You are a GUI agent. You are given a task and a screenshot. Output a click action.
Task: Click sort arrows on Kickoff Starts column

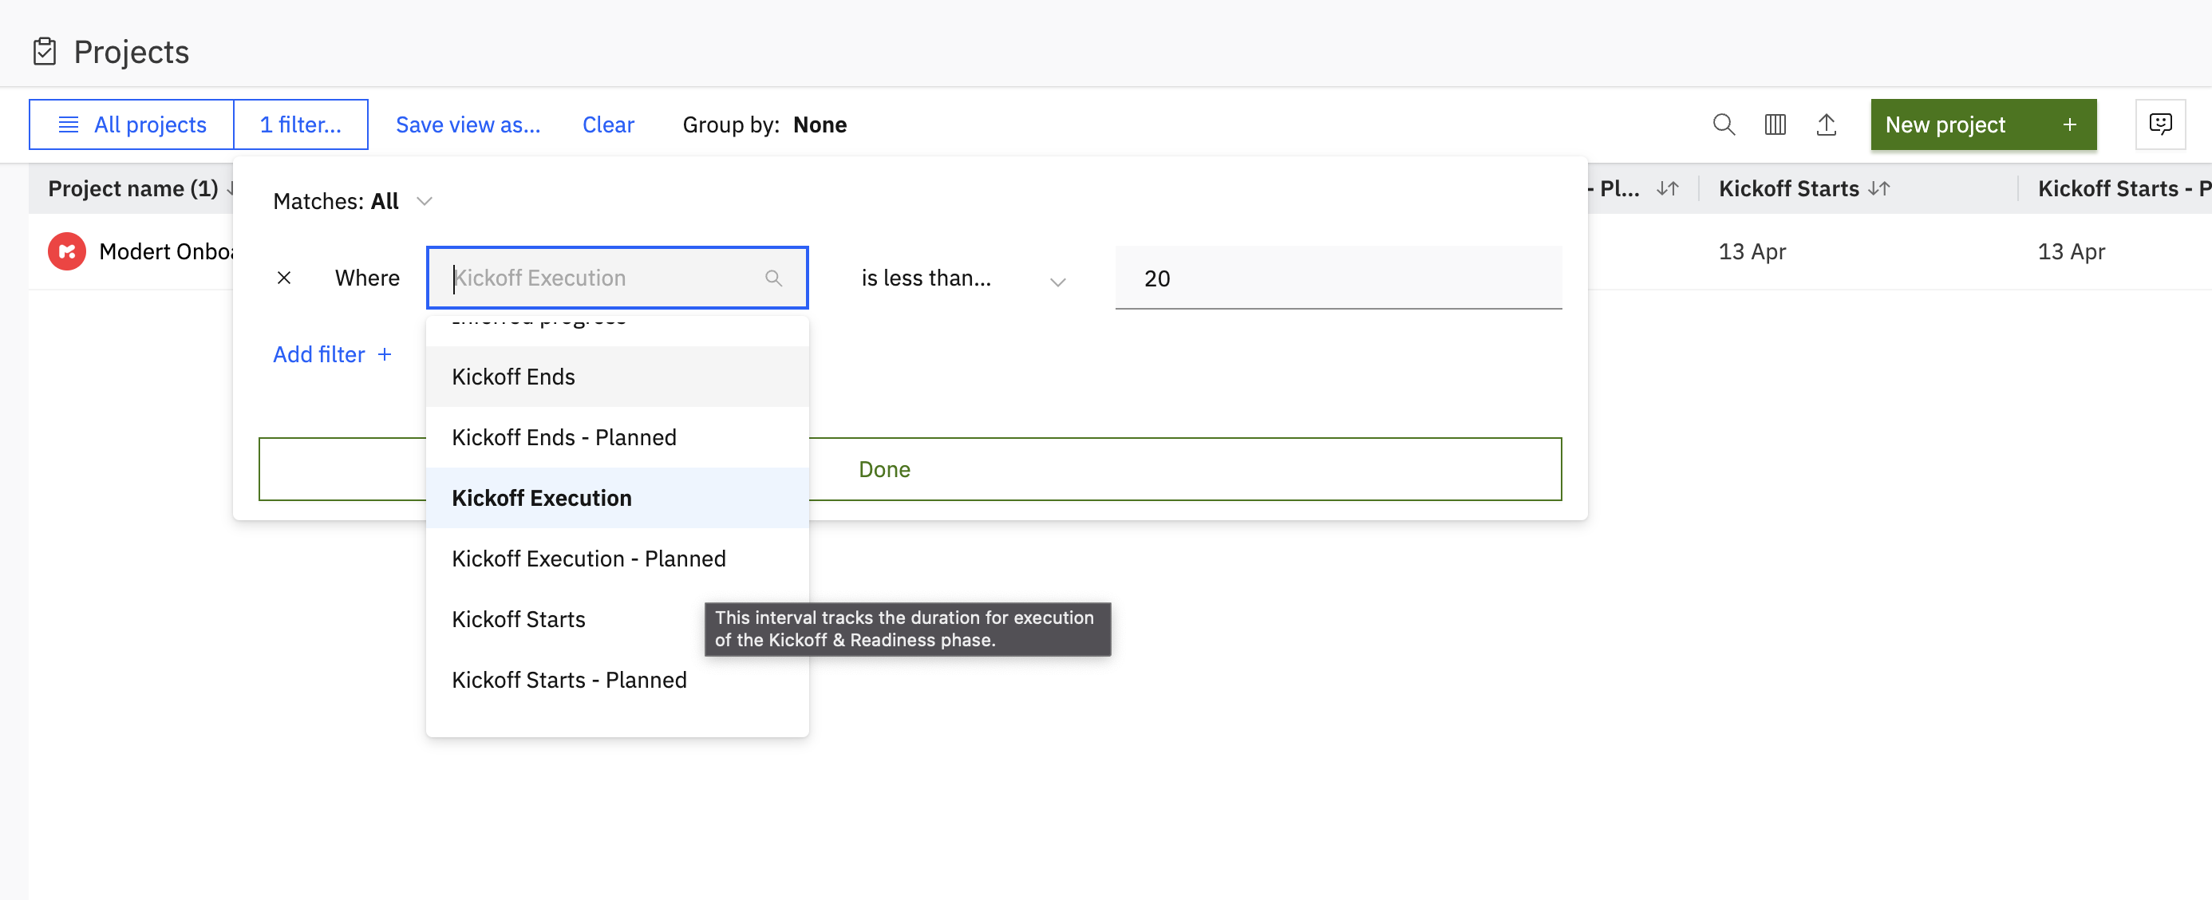click(x=1878, y=188)
